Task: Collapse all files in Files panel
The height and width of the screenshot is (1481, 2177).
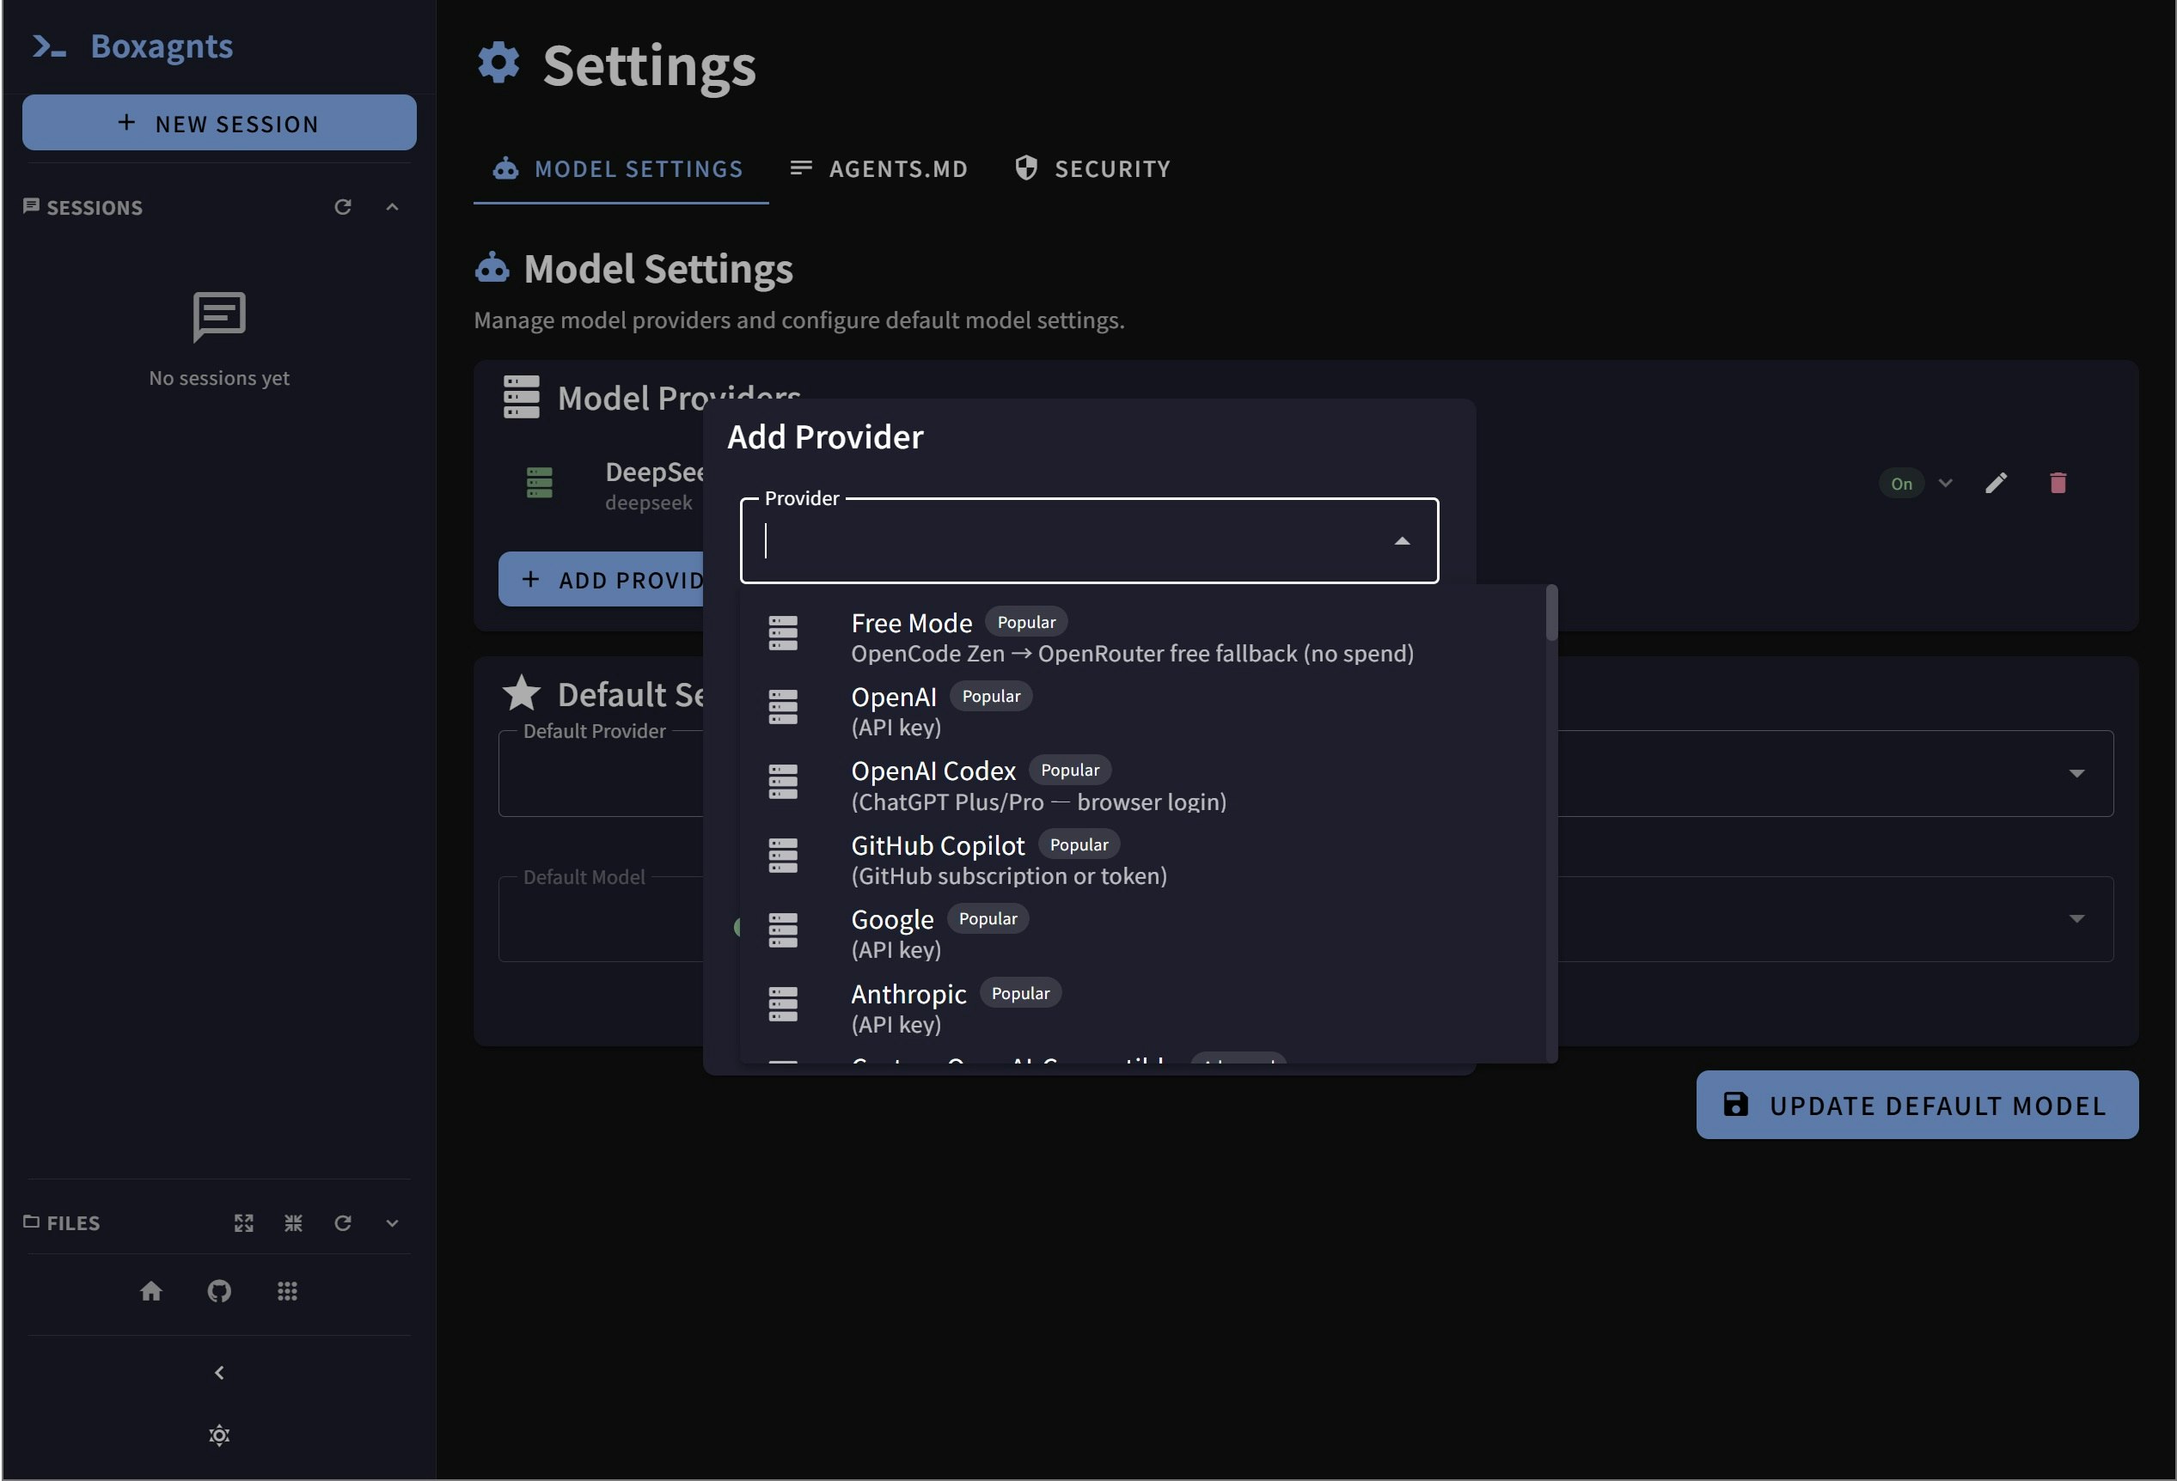Action: 293,1222
